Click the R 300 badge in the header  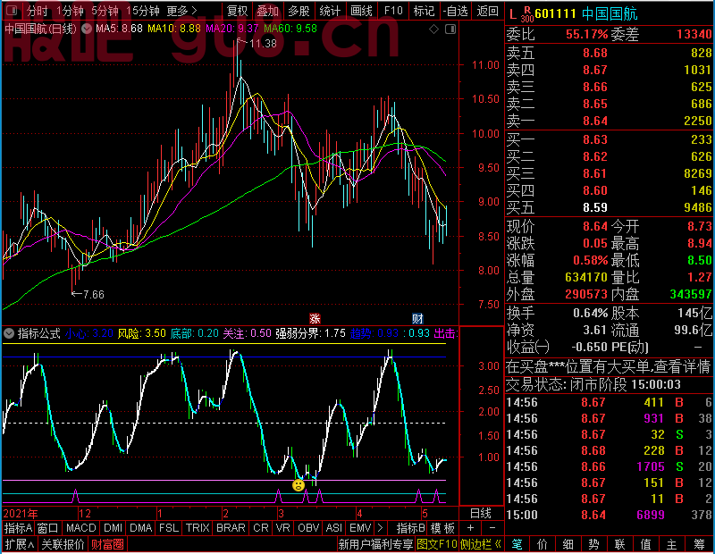pyautogui.click(x=527, y=14)
